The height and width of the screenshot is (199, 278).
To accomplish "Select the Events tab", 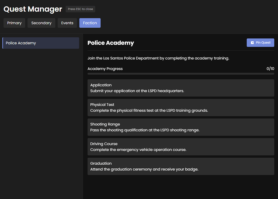I will pos(67,23).
